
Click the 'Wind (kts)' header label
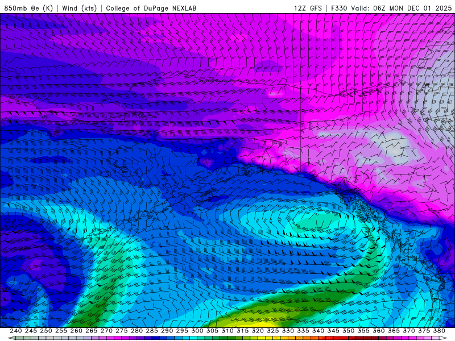79,8
